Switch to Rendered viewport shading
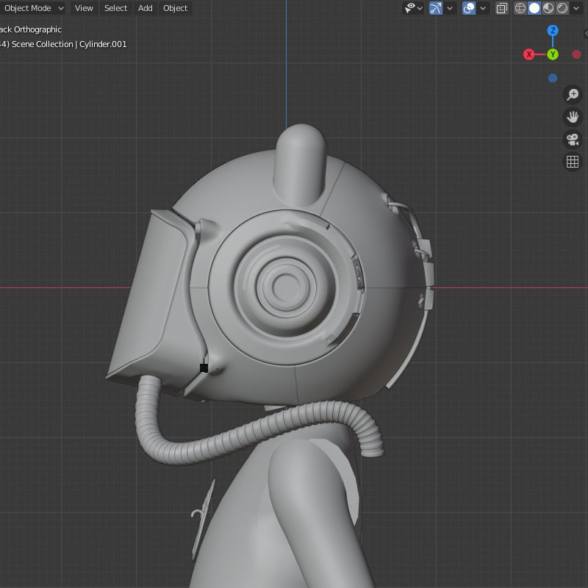The image size is (588, 588). click(x=562, y=8)
